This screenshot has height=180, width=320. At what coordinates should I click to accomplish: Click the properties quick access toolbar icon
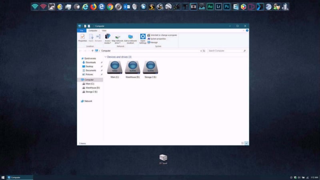[85, 26]
